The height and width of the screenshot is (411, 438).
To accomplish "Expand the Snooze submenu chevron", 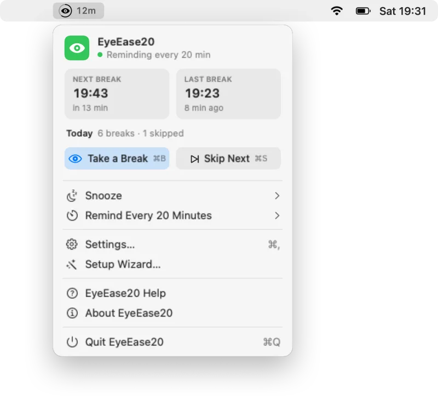I will coord(277,196).
